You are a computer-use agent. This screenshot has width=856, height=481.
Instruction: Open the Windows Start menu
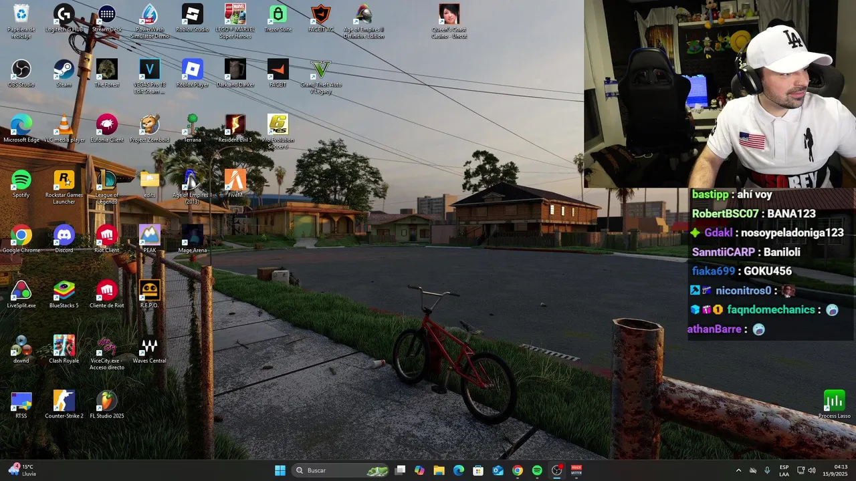280,470
